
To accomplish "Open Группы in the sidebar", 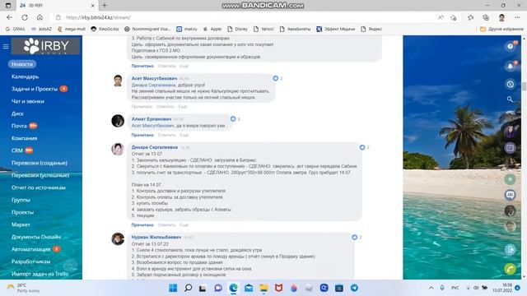I will 21,200.
